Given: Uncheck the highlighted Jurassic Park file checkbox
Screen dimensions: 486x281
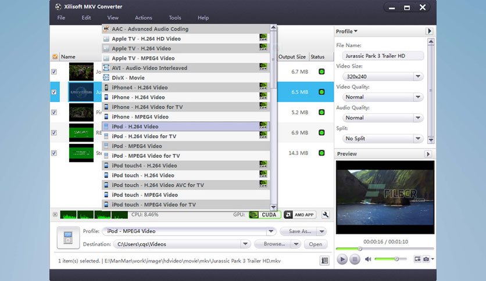Looking at the screenshot, I should (54, 92).
